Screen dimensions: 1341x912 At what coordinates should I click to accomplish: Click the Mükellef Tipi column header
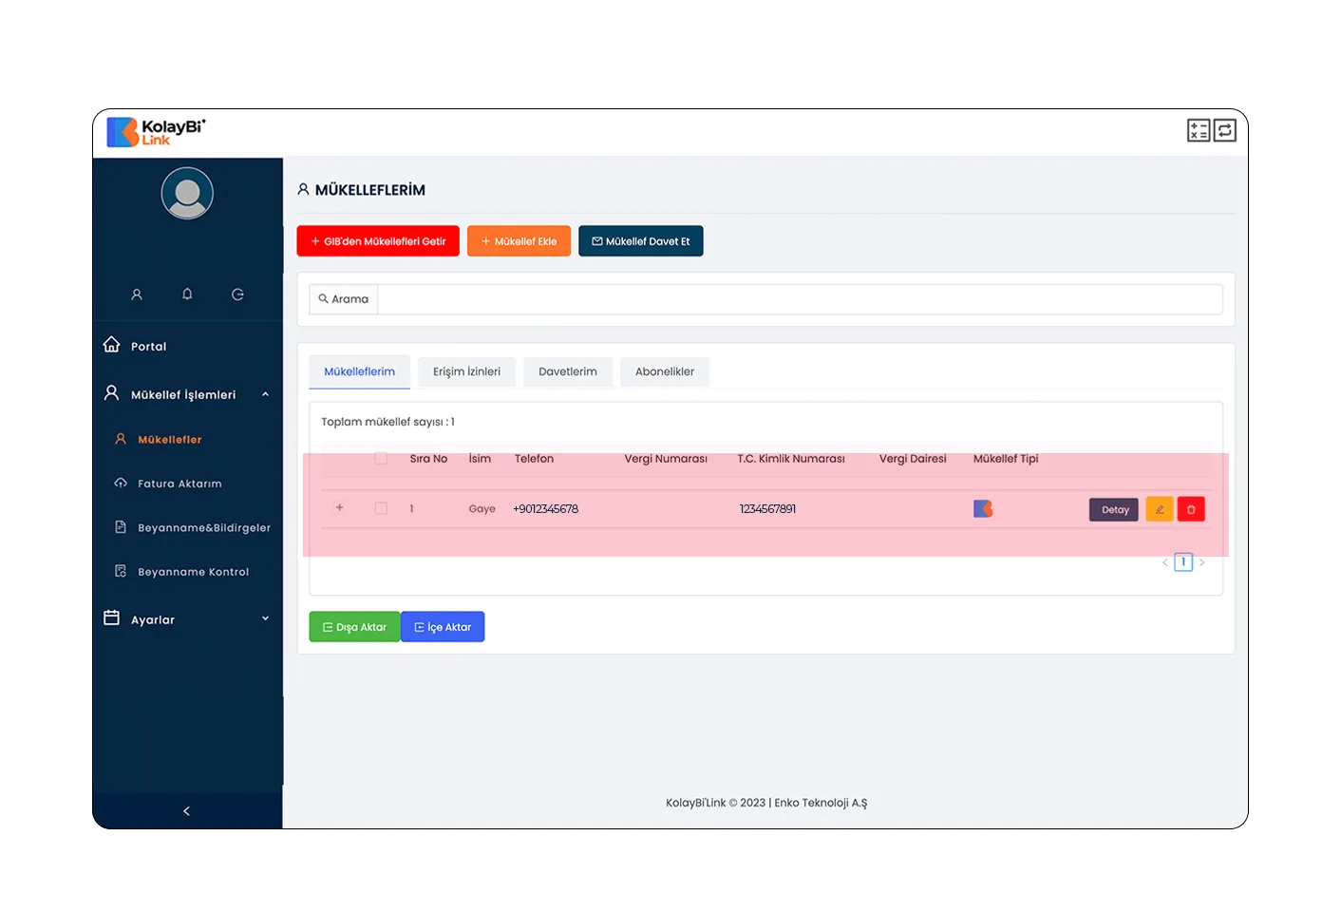pos(1006,459)
